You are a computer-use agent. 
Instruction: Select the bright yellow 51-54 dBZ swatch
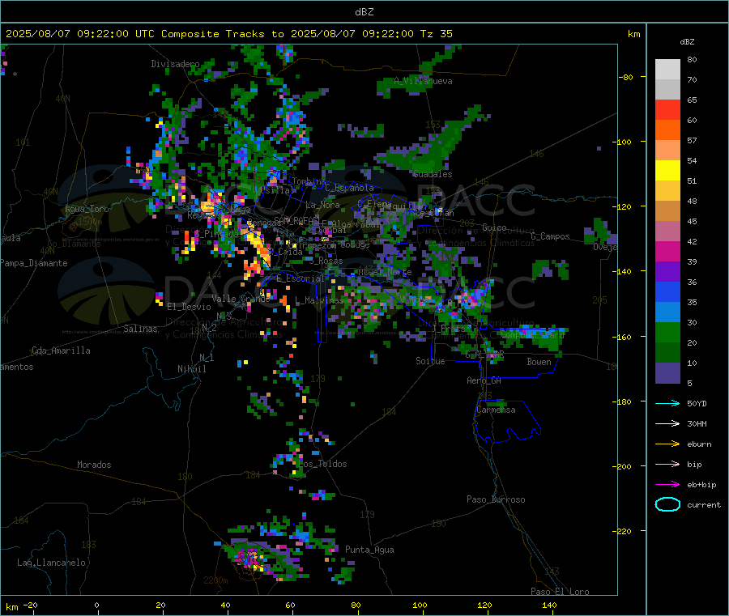click(667, 171)
